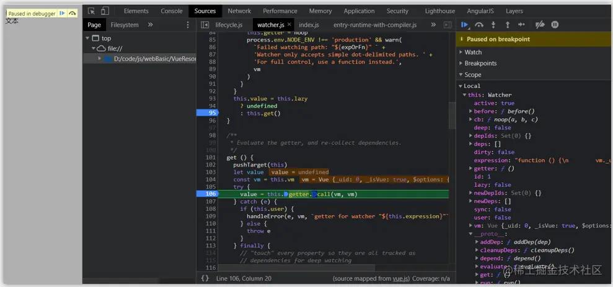Toggle the device toolbar icon
The width and height of the screenshot is (613, 287).
(105, 11)
